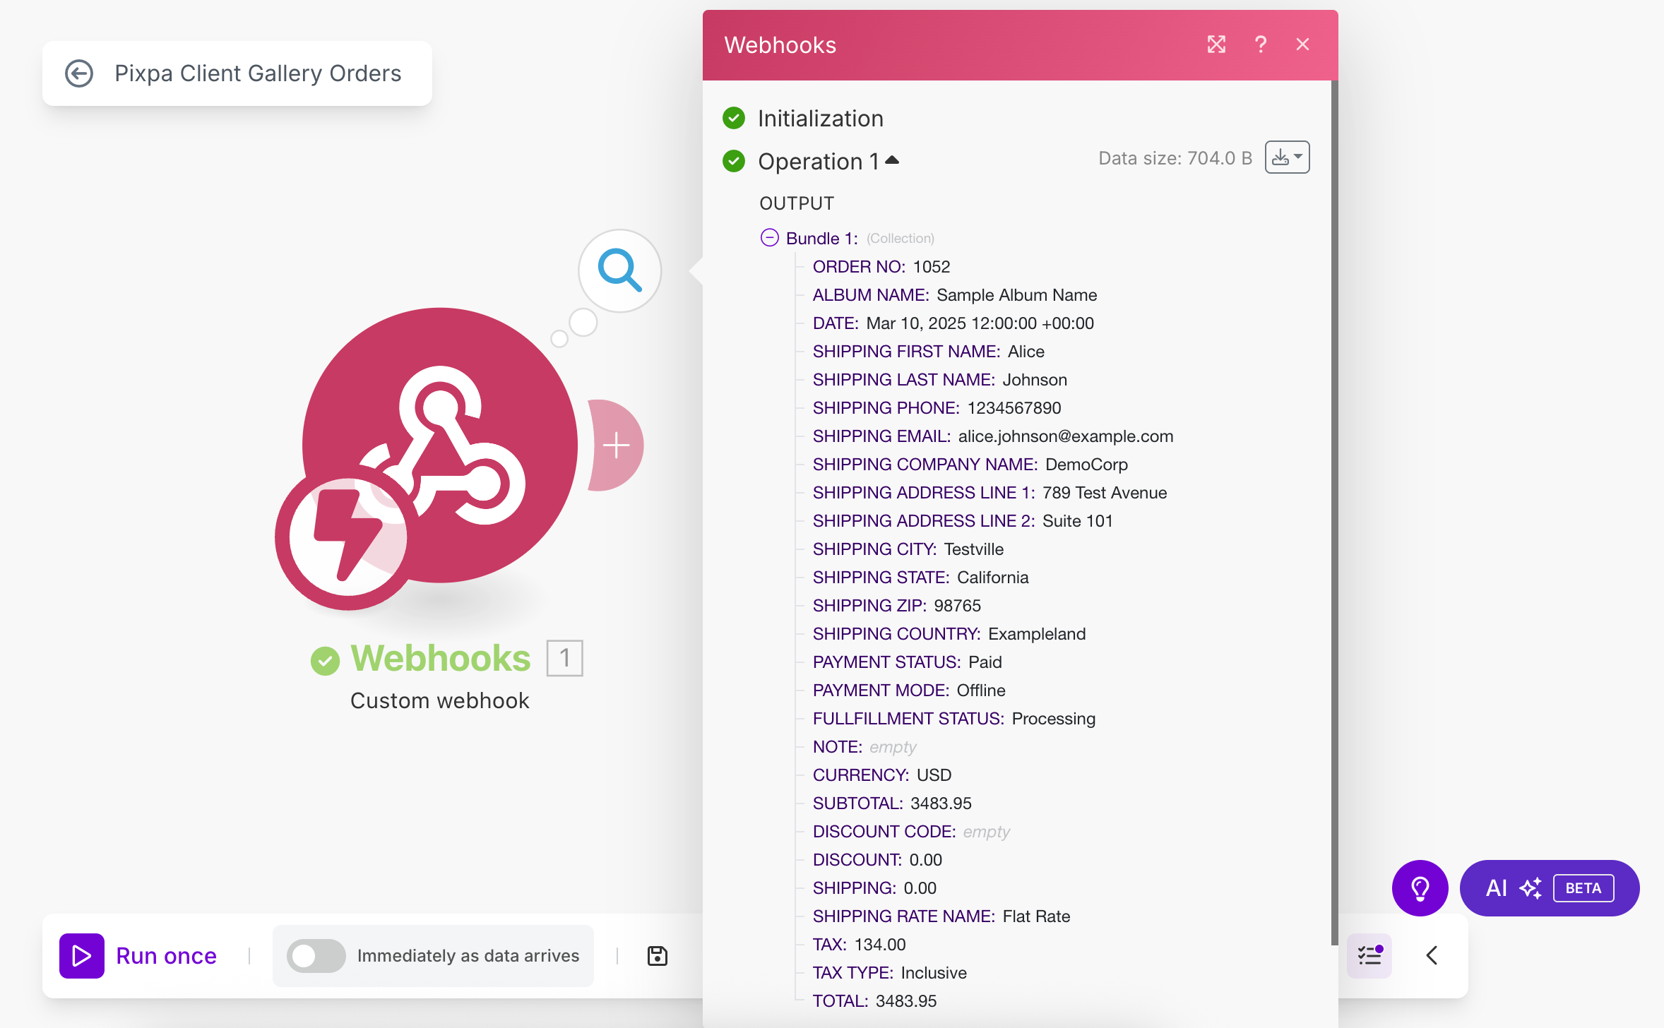1664x1028 pixels.
Task: Click SHIPPING PHONE 1234567890
Action: coord(937,408)
